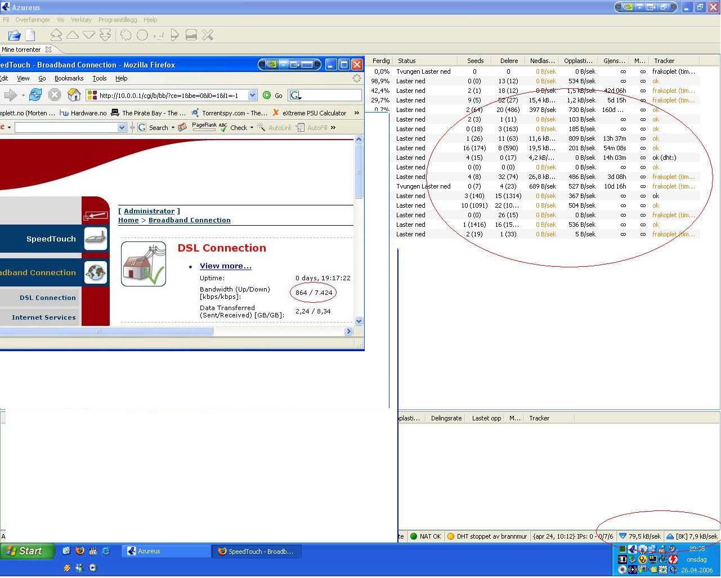Image resolution: width=721 pixels, height=578 pixels.
Task: Open Hardware.no bookmark
Action: (83, 113)
